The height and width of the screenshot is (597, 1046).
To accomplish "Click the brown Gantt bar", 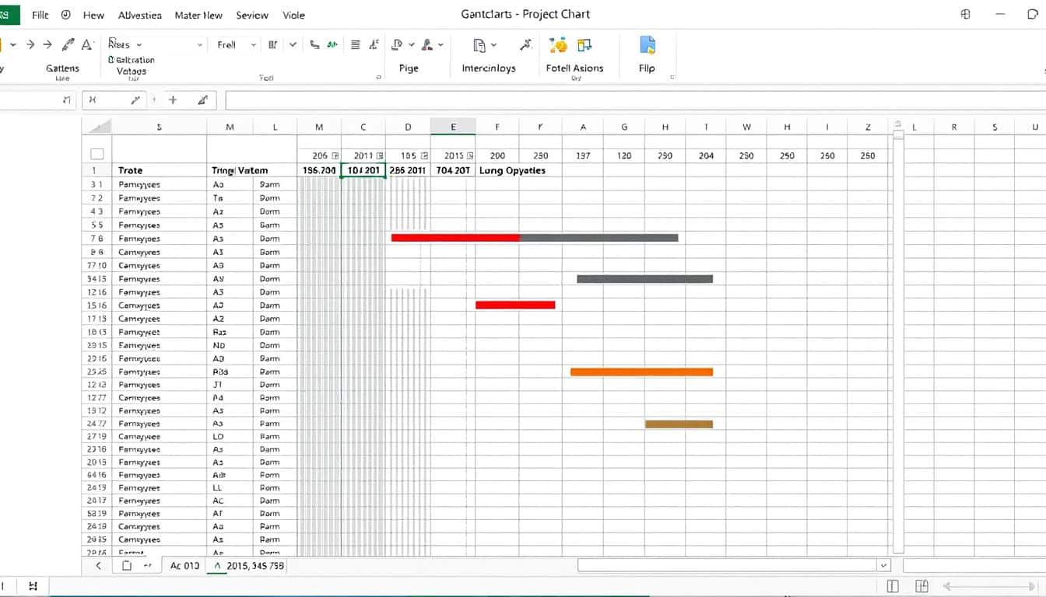I will [x=679, y=424].
